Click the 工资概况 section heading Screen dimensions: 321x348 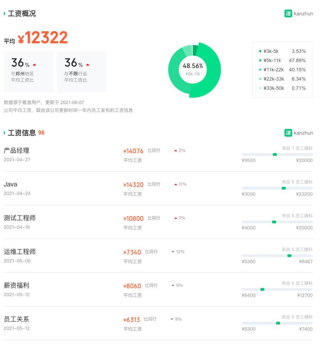pyautogui.click(x=22, y=13)
